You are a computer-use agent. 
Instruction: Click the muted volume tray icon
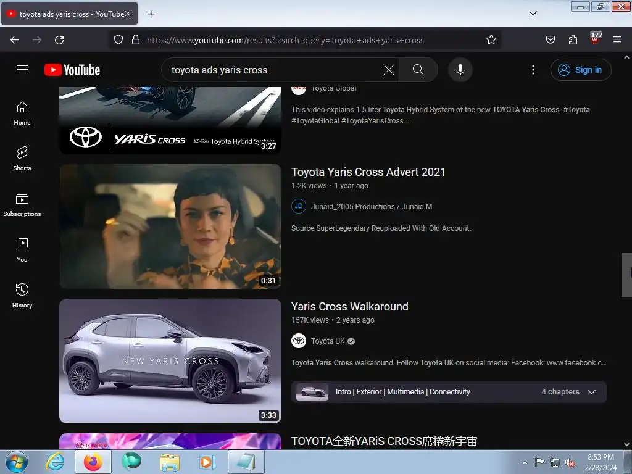[570, 463]
